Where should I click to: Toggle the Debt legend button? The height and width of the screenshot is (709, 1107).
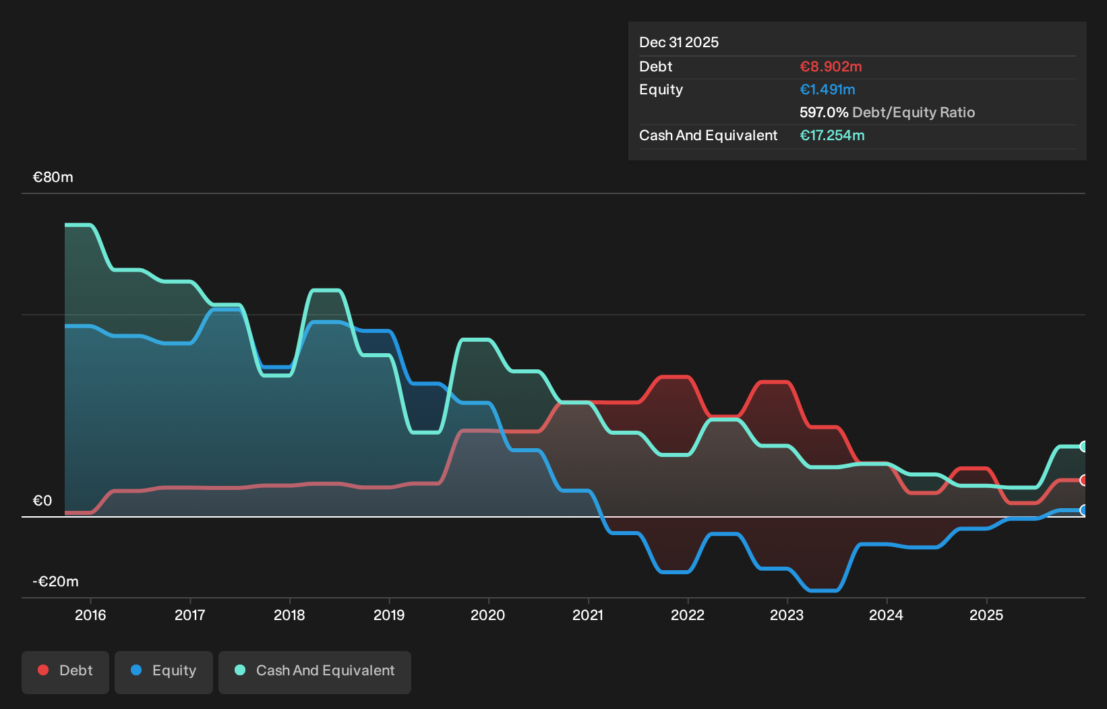(65, 672)
